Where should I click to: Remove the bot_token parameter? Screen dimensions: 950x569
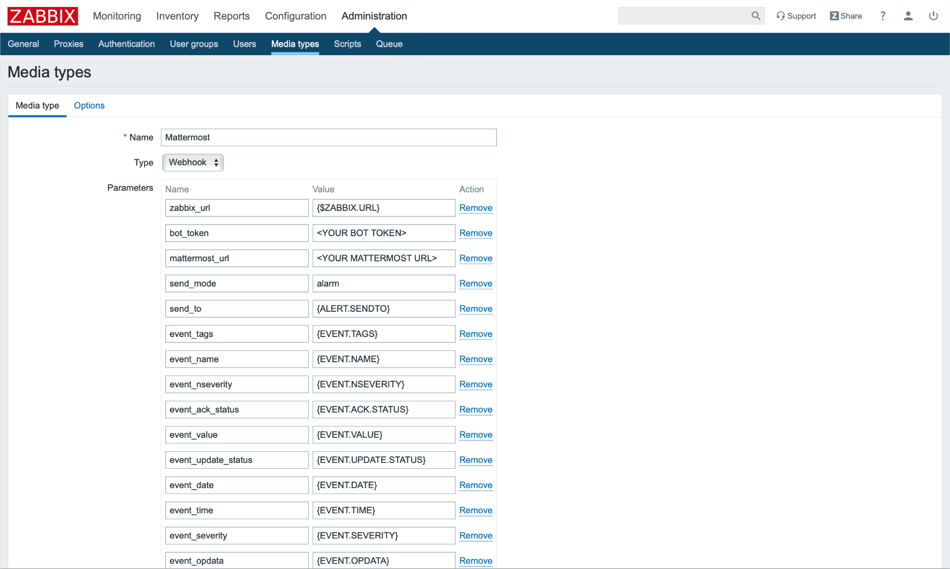(x=476, y=233)
